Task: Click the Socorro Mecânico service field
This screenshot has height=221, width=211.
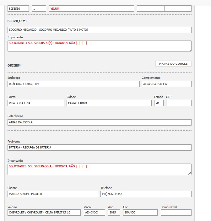Action: click(99, 30)
